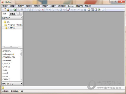Select cs.stx in the file list
This screenshot has height=94, width=126.
tap(5, 70)
